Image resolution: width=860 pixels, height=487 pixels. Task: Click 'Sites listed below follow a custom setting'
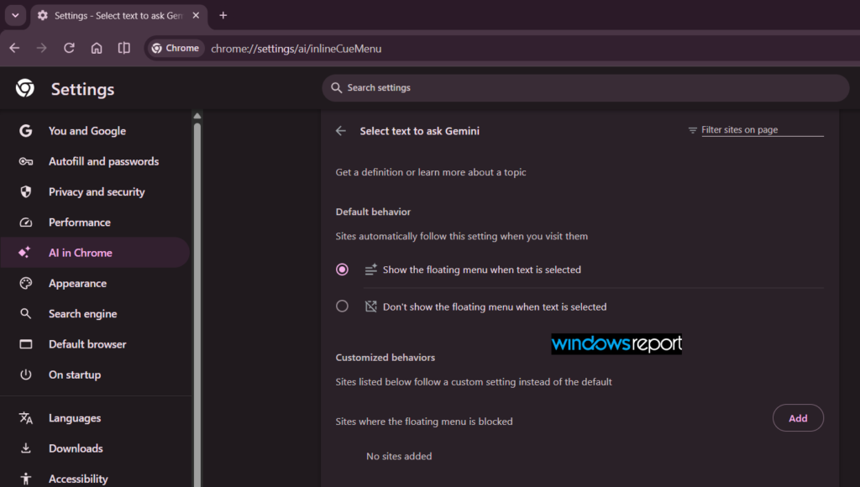coord(474,382)
